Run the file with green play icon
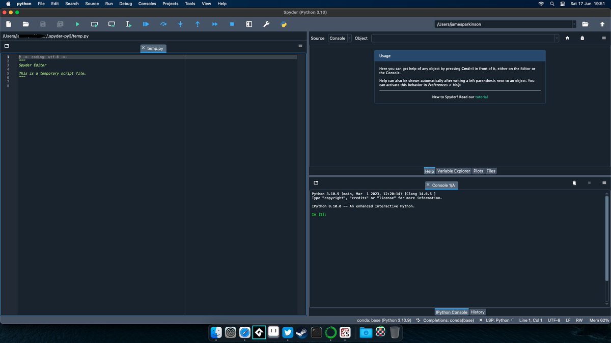This screenshot has height=343, width=611. 77,24
